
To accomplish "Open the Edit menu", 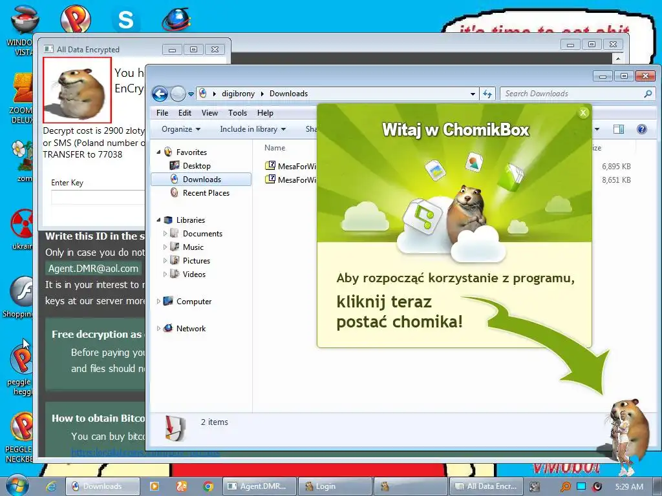I will click(x=184, y=113).
